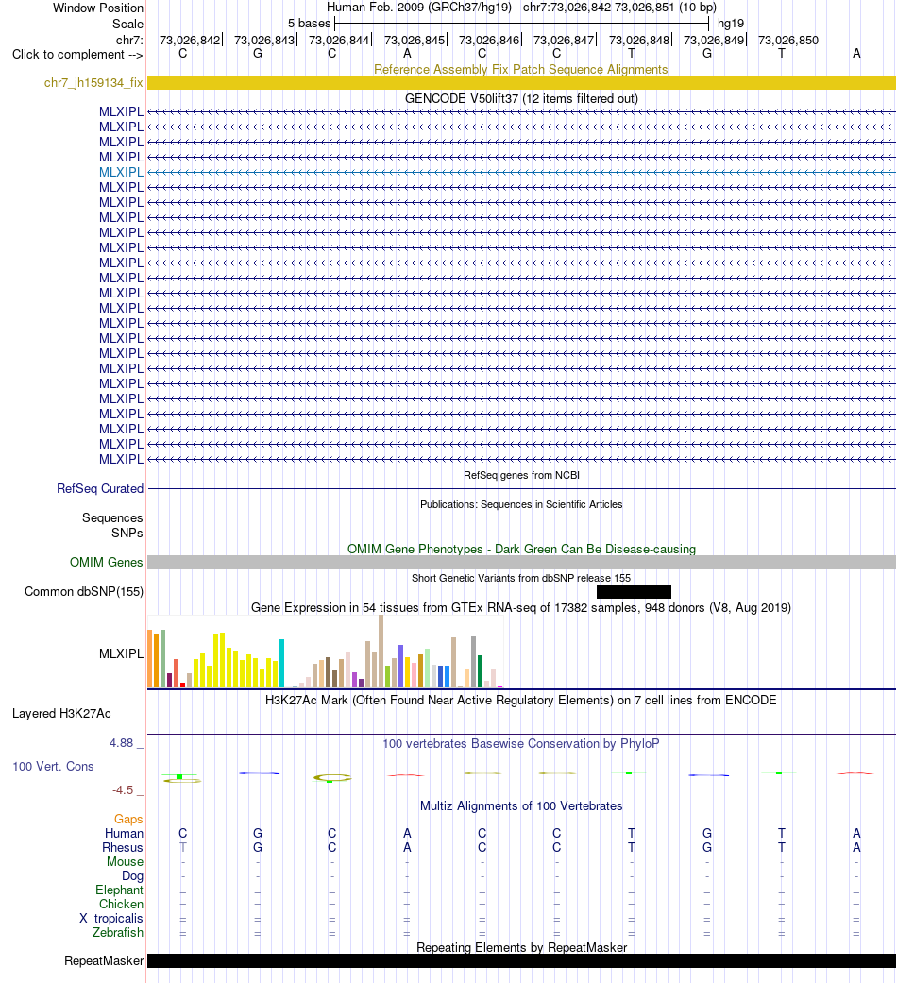Click the 4.88 upper scale value

click(121, 743)
